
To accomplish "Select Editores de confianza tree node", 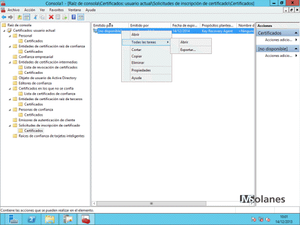I will (x=35, y=83).
